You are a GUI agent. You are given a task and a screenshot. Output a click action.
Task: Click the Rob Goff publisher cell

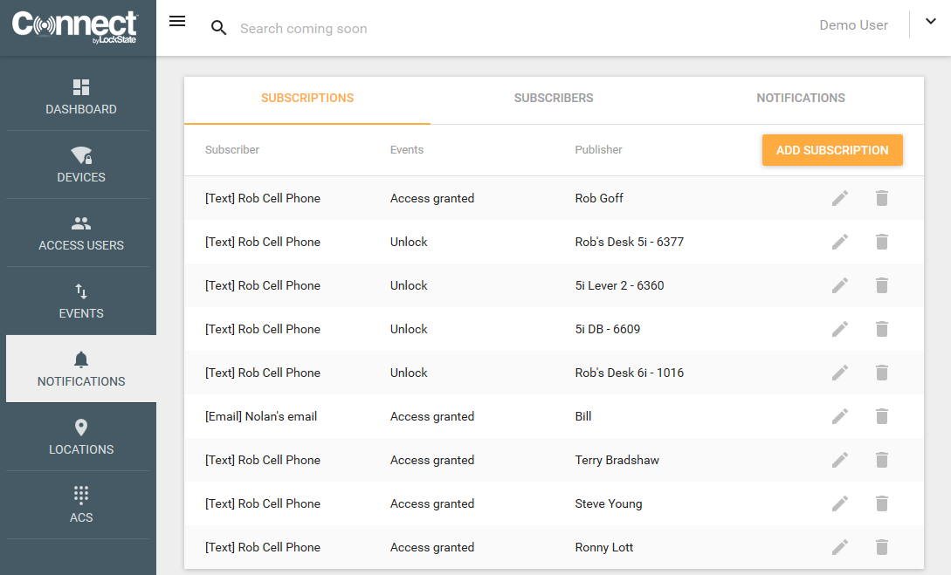(599, 198)
